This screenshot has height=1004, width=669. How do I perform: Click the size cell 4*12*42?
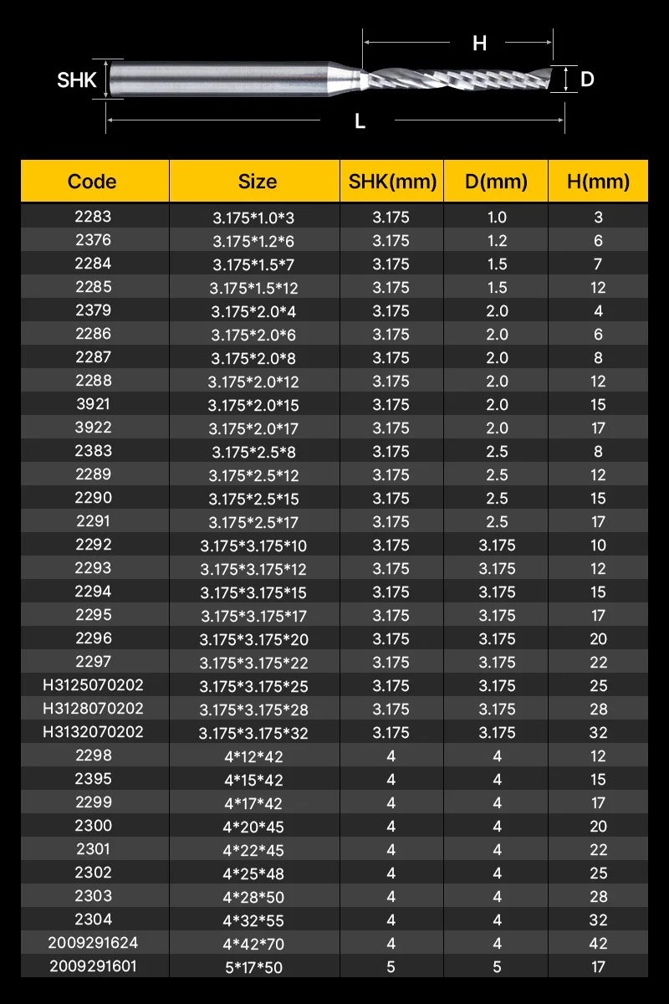pyautogui.click(x=253, y=756)
